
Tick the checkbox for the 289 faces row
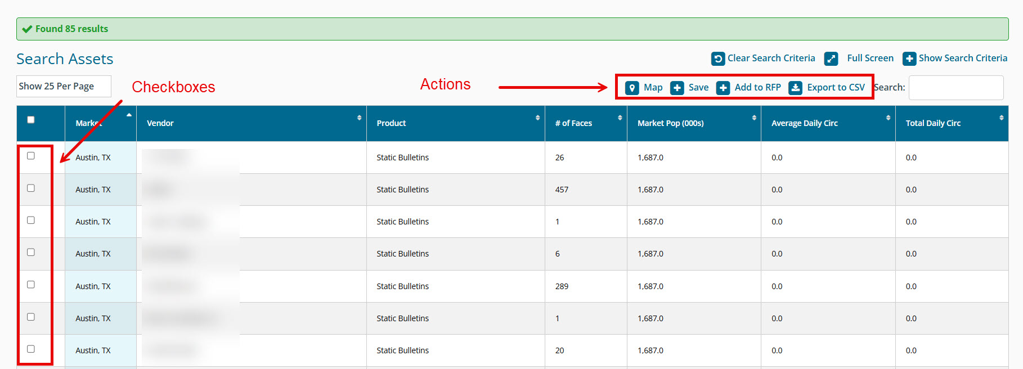click(31, 285)
